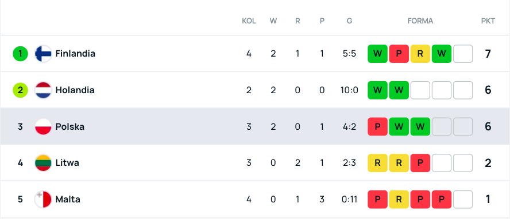Screen dimensions: 510x219
Task: Open the Finlandia team link
Action: pyautogui.click(x=75, y=53)
